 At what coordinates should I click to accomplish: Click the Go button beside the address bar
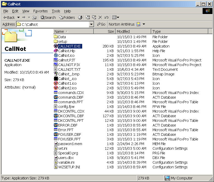pyautogui.click(x=101, y=24)
